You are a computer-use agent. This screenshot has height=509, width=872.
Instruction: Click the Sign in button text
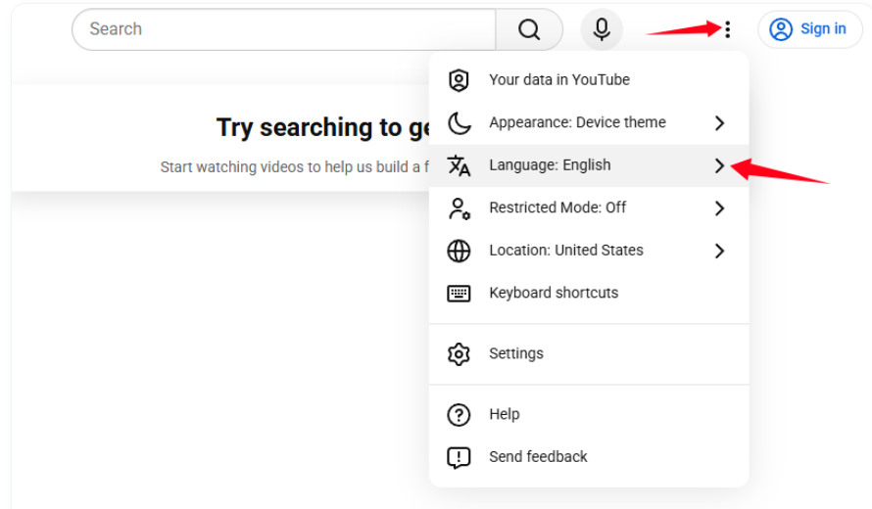pyautogui.click(x=823, y=29)
